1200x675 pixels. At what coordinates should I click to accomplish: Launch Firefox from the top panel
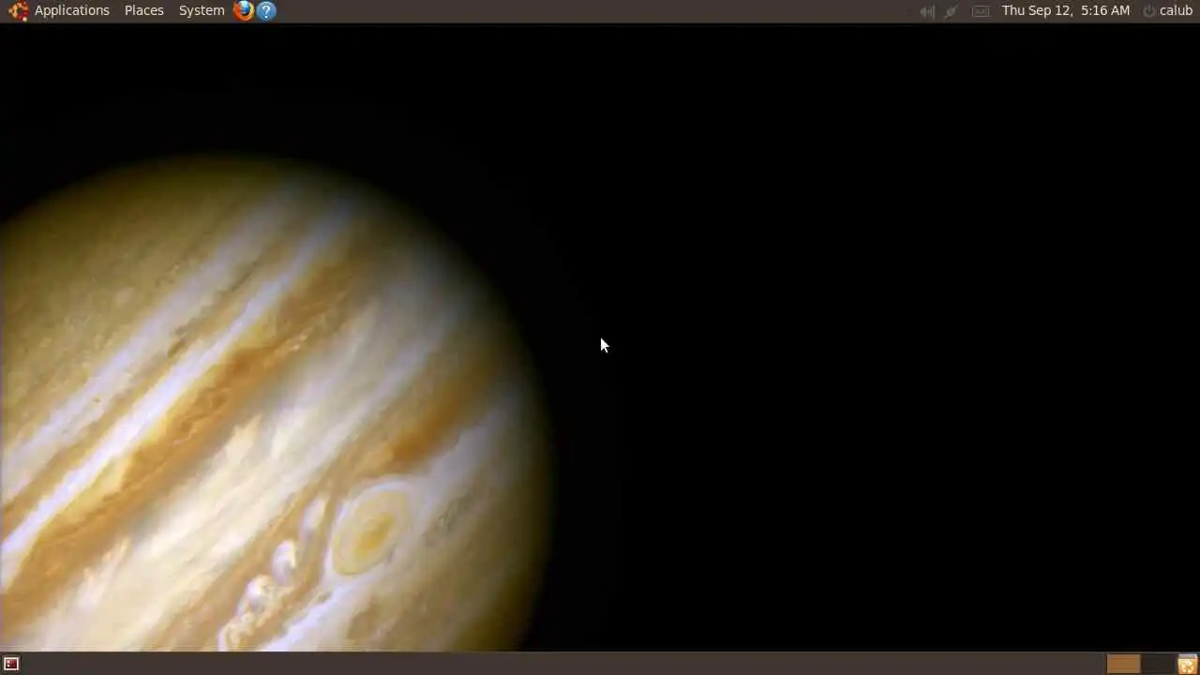coord(244,10)
